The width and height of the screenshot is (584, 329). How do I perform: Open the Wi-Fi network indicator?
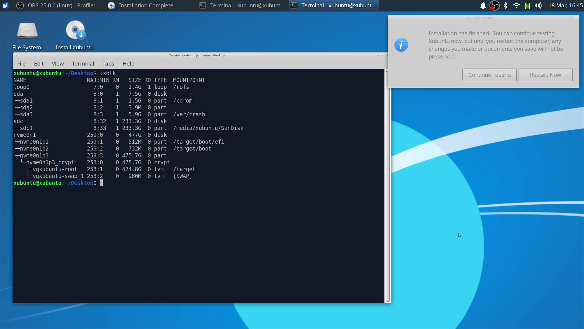[516, 5]
